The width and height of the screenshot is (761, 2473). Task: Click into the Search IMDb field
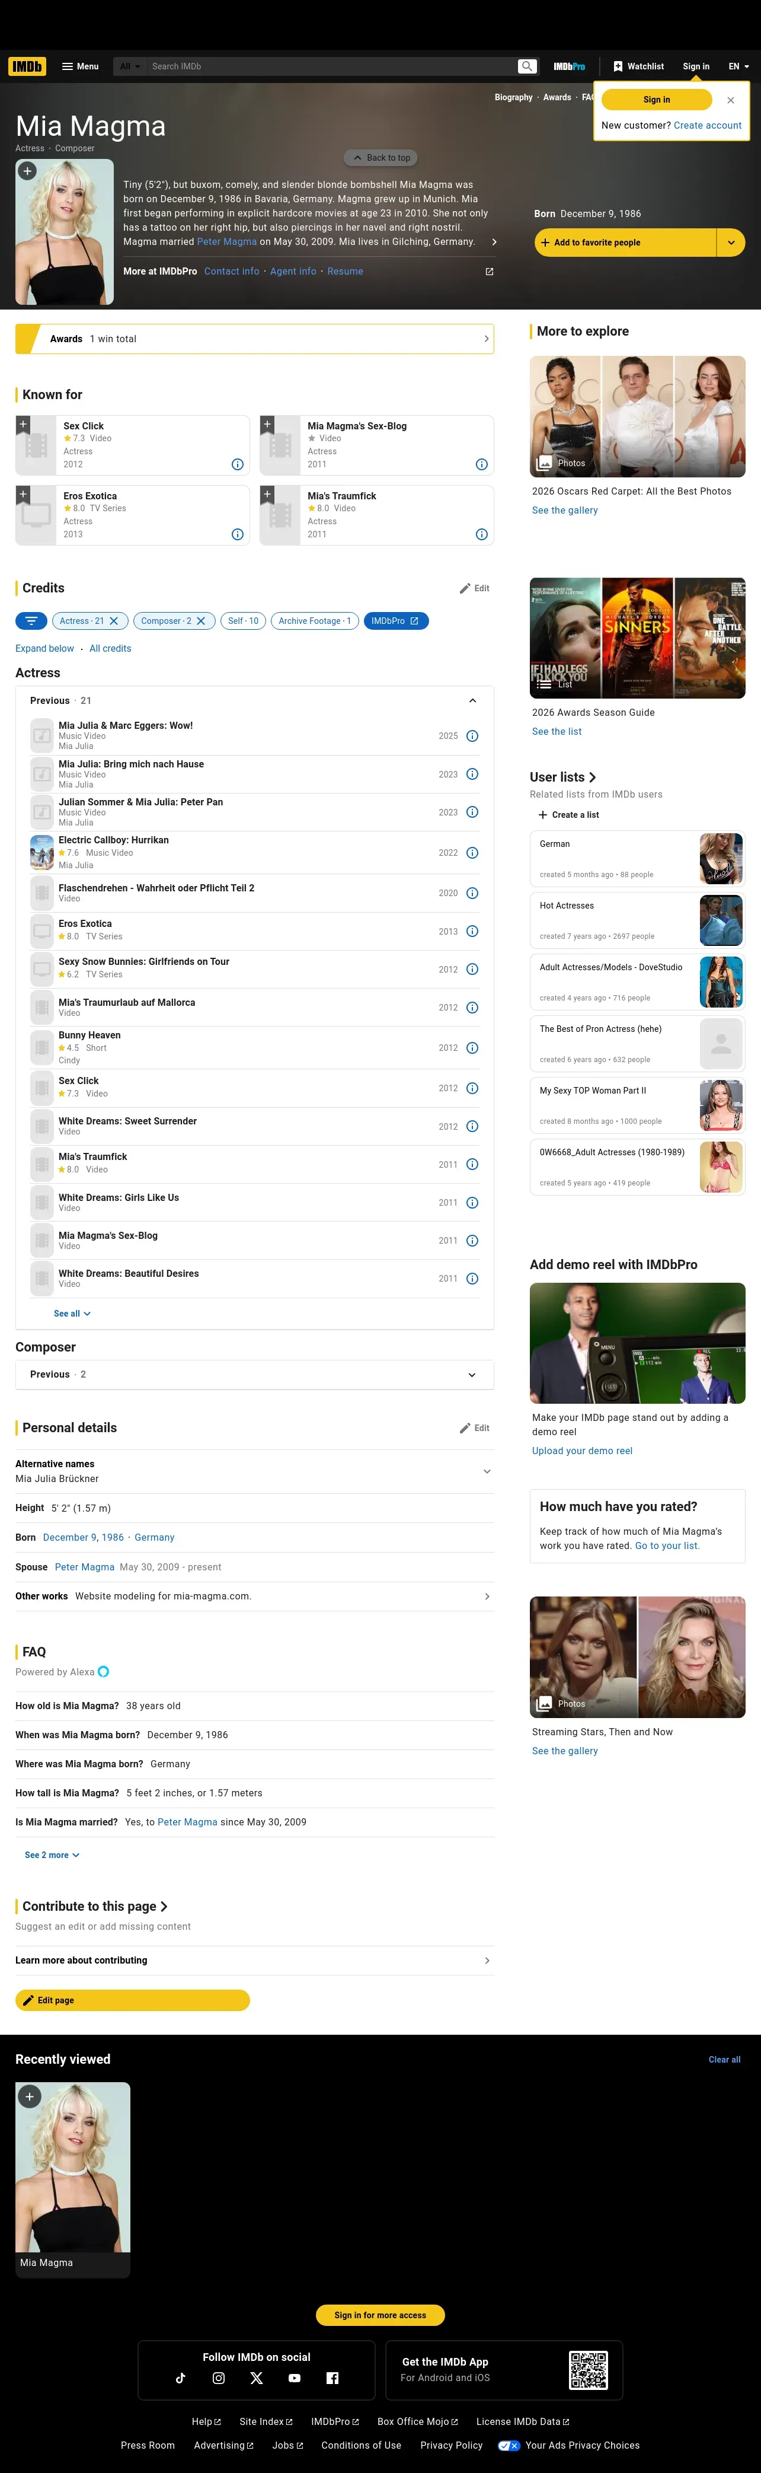click(331, 66)
